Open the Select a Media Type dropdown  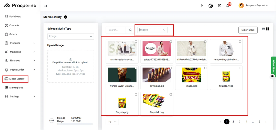70,36
